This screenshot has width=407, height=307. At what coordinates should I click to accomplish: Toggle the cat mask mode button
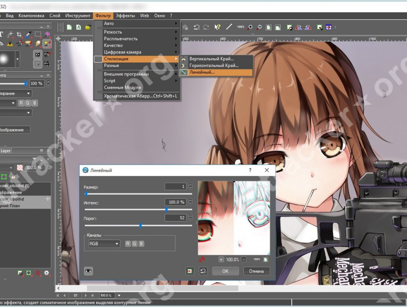click(38, 54)
